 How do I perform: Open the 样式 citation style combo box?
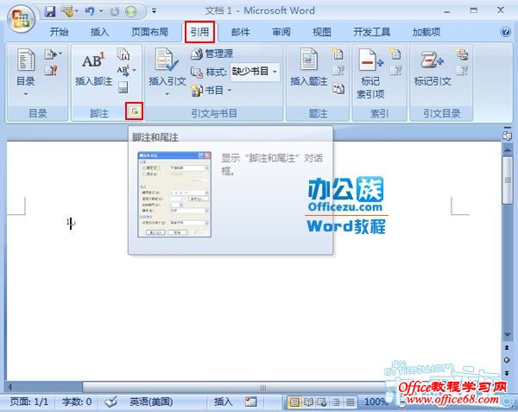[x=255, y=72]
